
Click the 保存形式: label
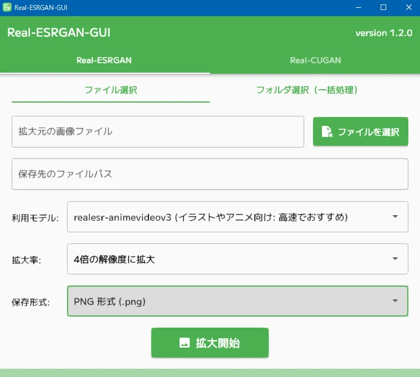tap(30, 302)
